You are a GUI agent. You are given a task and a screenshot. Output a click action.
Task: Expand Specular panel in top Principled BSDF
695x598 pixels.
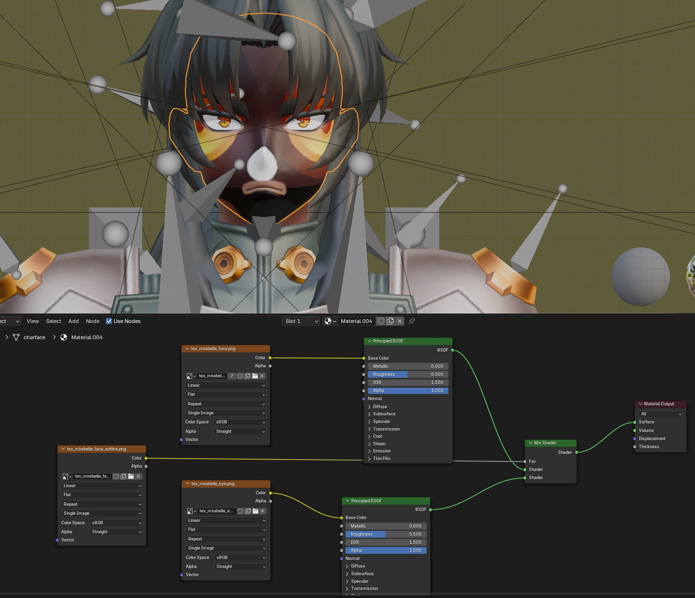[369, 422]
